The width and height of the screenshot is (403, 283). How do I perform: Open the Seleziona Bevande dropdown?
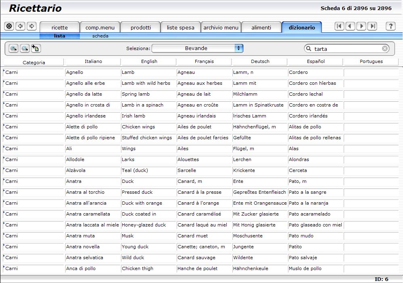197,48
